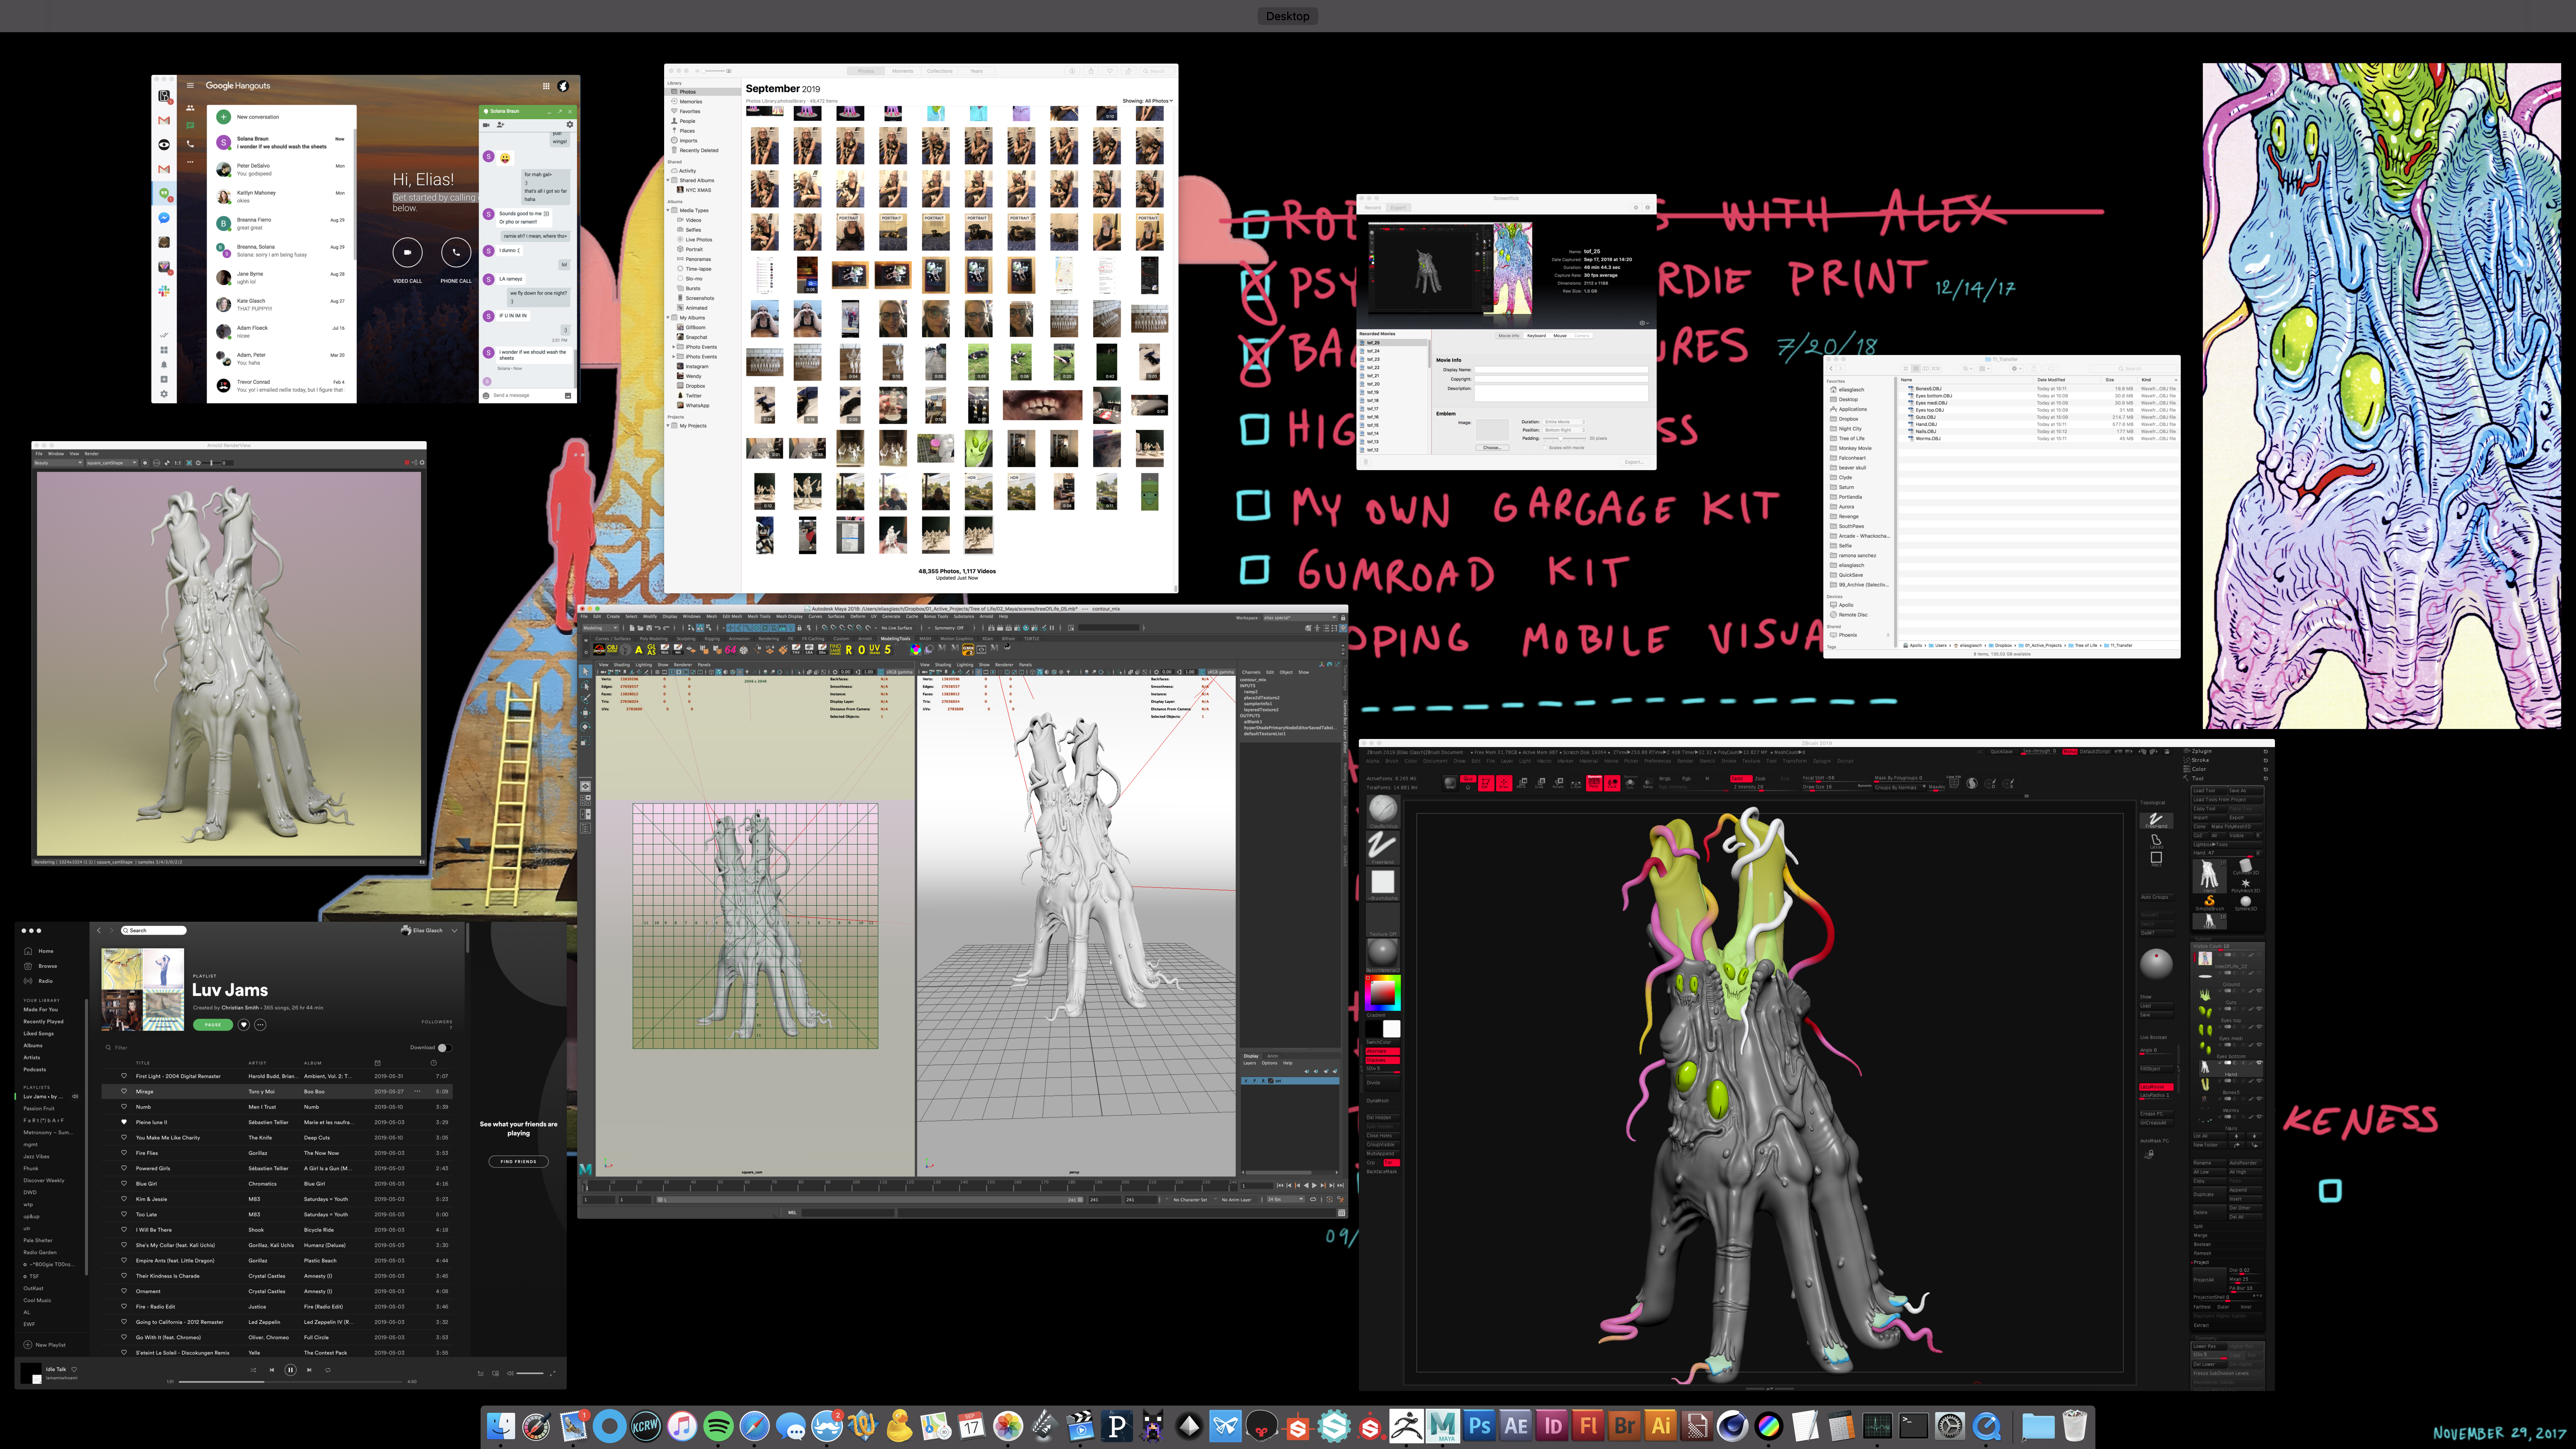2576x1449 pixels.
Task: Open the Showing: All Photos dropdown
Action: [1148, 101]
